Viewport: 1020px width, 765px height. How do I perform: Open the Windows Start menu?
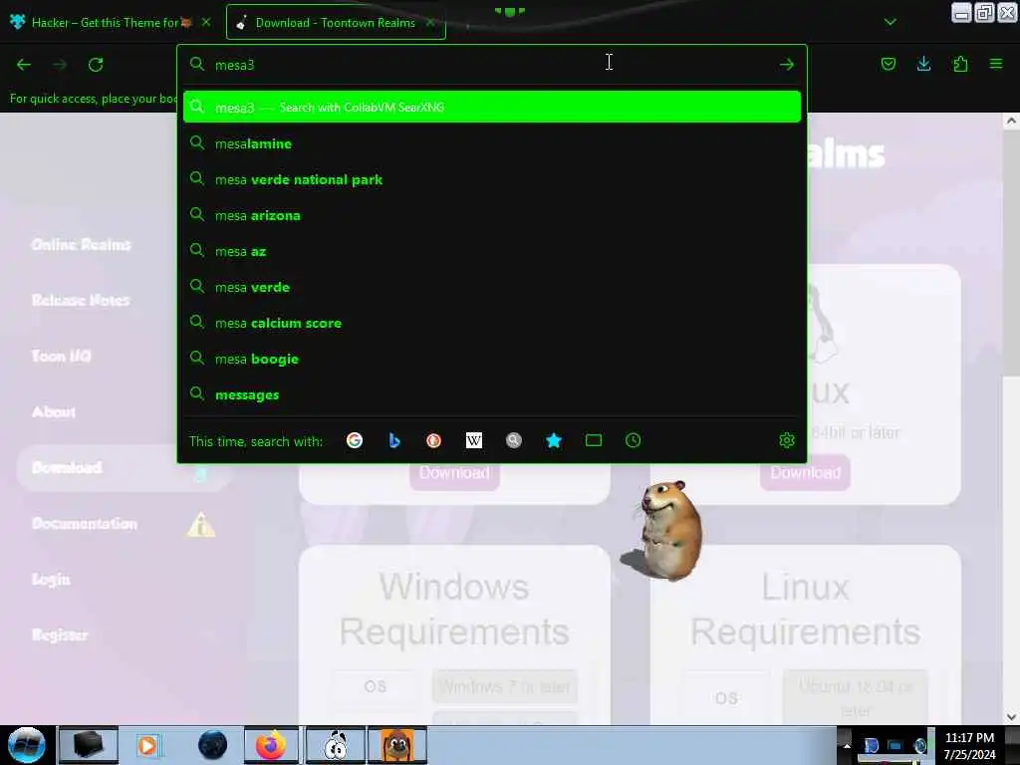coord(27,745)
